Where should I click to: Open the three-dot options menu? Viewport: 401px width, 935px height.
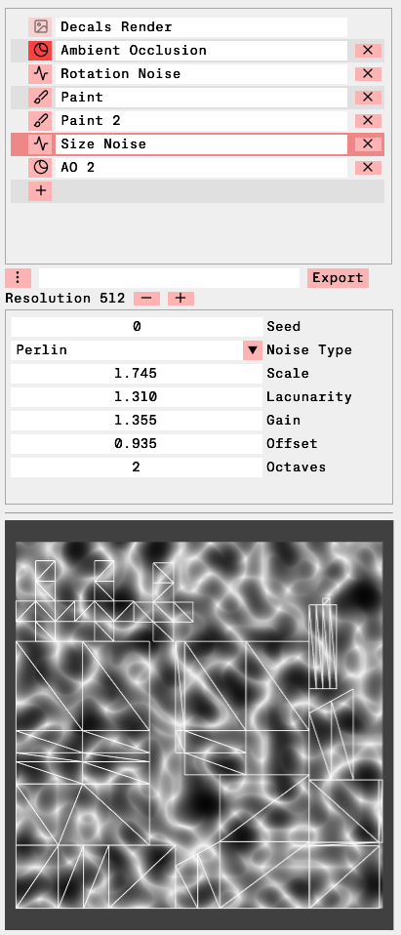click(18, 278)
